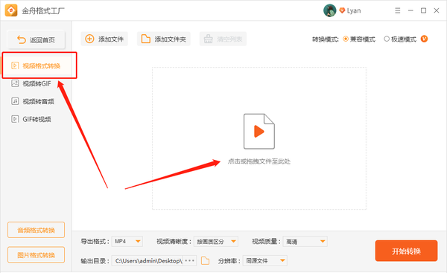This screenshot has height=273, width=447.
Task: Expand the 视频清晰度 dropdown
Action: 216,242
